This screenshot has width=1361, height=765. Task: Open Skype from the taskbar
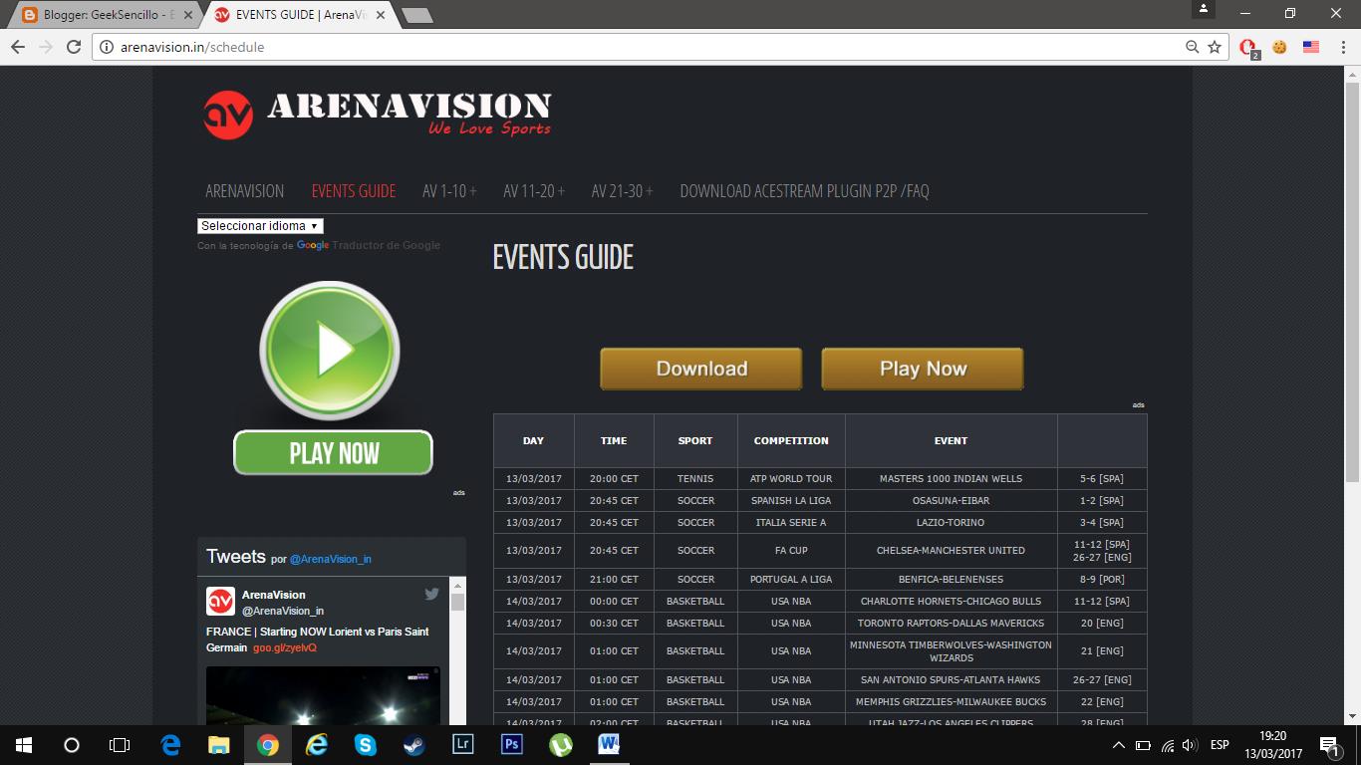pyautogui.click(x=366, y=744)
